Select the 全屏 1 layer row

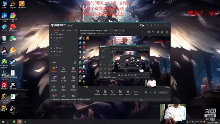pyautogui.click(x=64, y=52)
